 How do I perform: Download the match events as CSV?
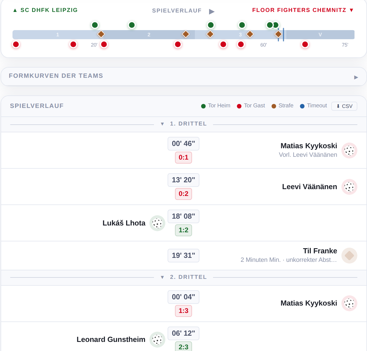[344, 106]
